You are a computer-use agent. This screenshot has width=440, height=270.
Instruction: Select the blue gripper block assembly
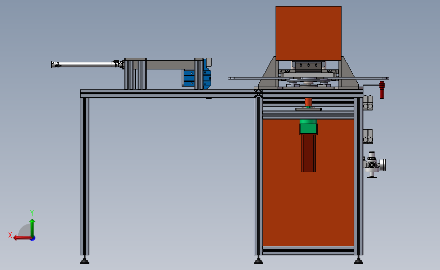point(196,78)
